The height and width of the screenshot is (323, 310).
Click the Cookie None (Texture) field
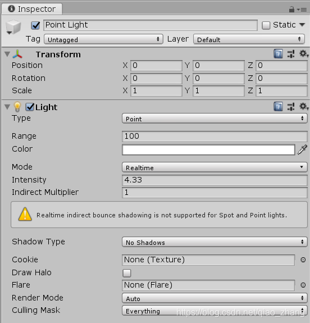pos(208,260)
